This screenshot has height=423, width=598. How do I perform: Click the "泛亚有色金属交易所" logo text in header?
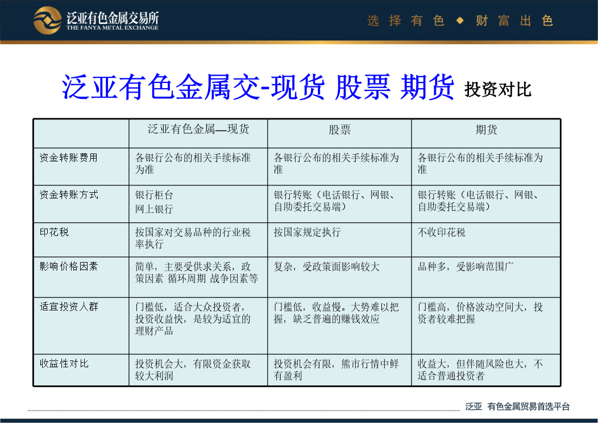click(113, 18)
